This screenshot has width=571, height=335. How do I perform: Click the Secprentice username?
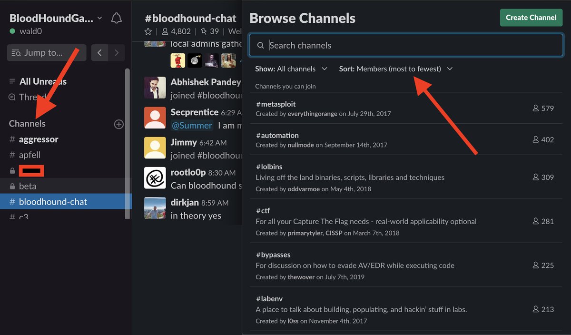coord(195,112)
